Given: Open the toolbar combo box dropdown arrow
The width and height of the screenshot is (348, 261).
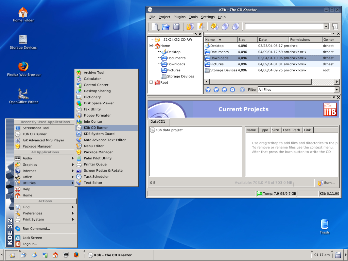Looking at the screenshot, I should [x=326, y=27].
